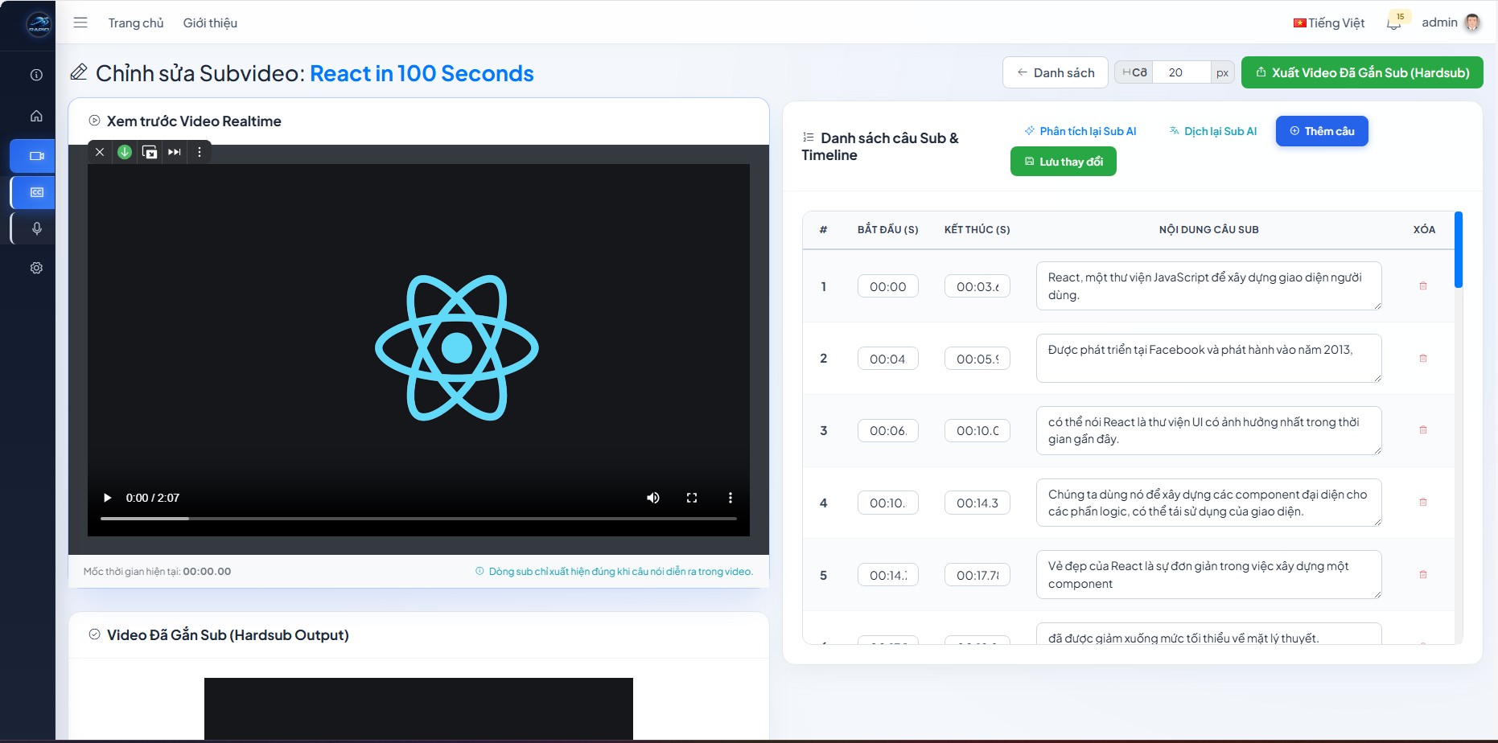The width and height of the screenshot is (1498, 743).
Task: Open the info icon in the left sidebar
Action: point(36,75)
